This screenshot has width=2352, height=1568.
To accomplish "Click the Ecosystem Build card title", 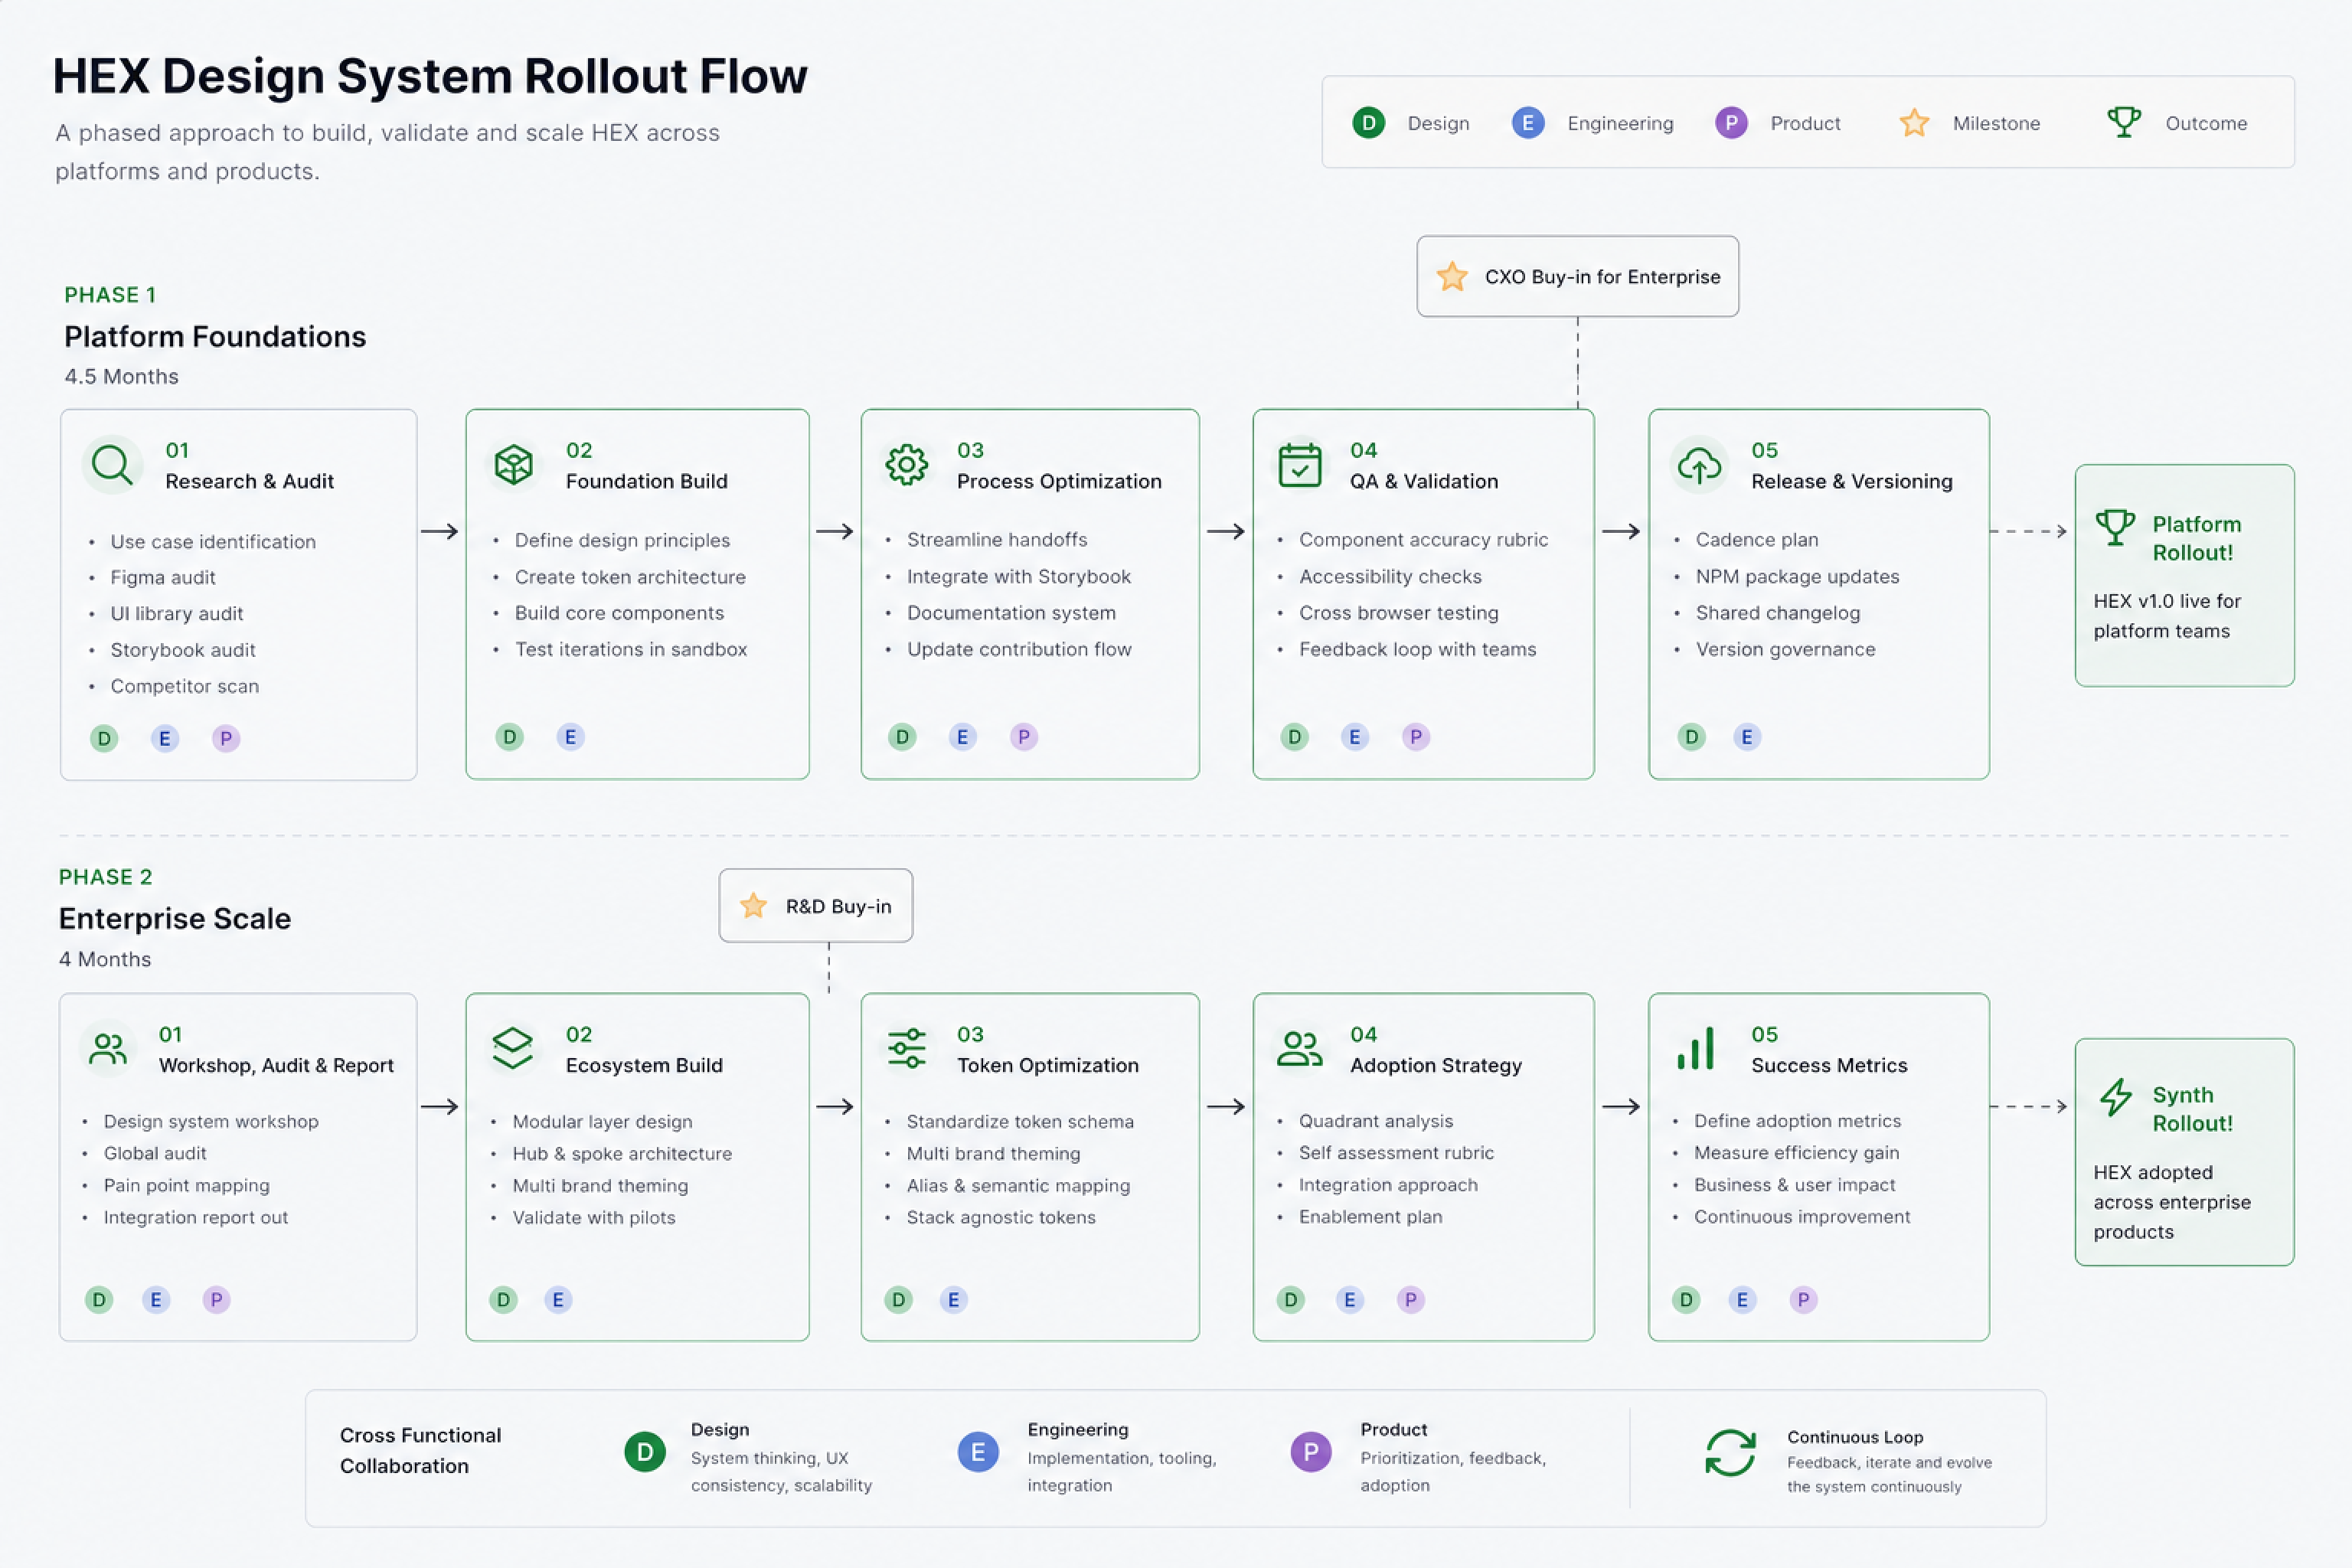I will pyautogui.click(x=644, y=1065).
